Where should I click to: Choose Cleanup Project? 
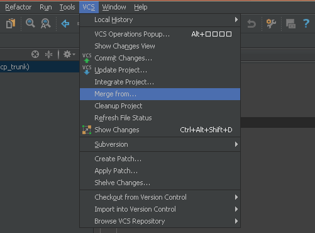click(x=160, y=106)
